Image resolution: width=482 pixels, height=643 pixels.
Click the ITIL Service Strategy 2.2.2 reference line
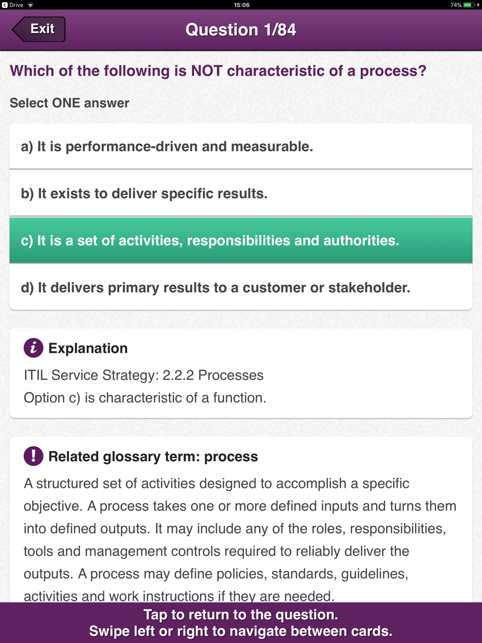click(144, 375)
